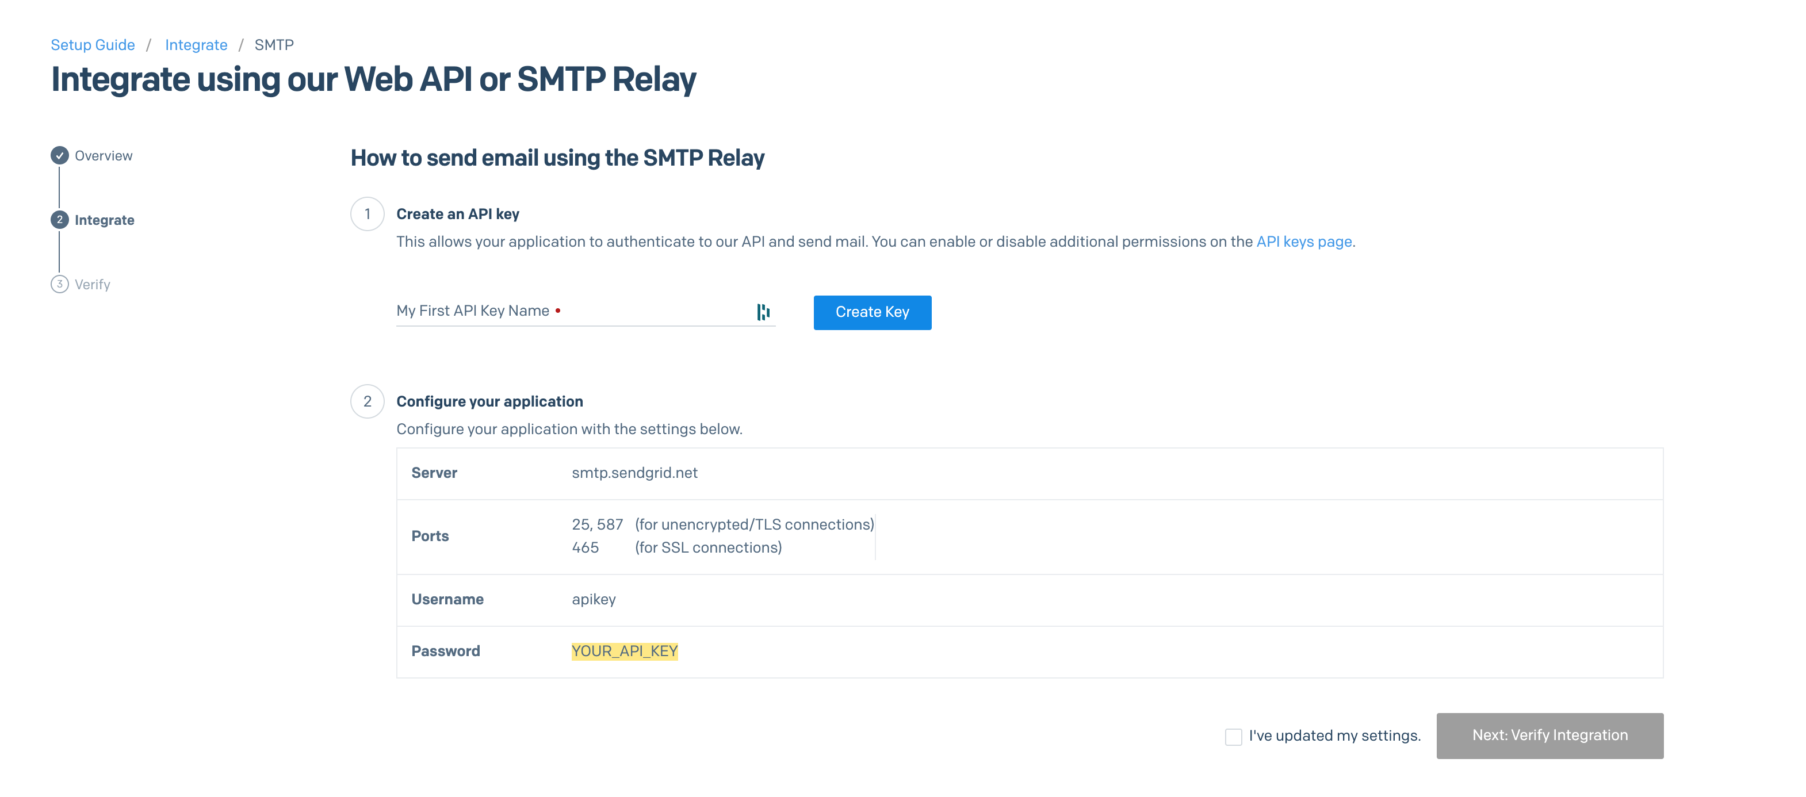Click the password manager icon in key field
This screenshot has height=797, width=1806.
click(763, 312)
